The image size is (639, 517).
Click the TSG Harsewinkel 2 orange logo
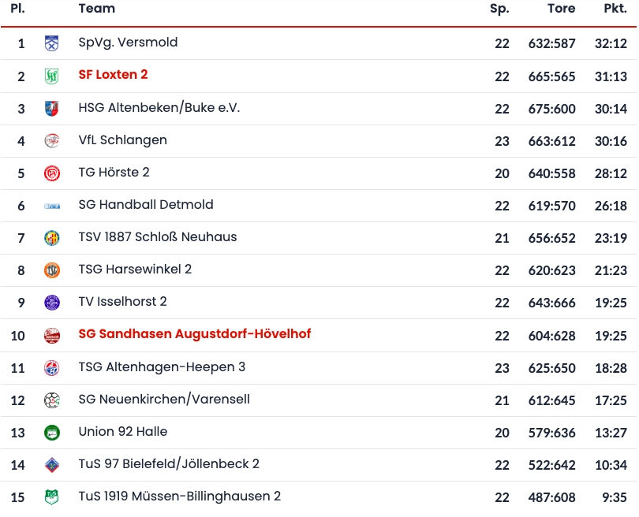tap(52, 270)
